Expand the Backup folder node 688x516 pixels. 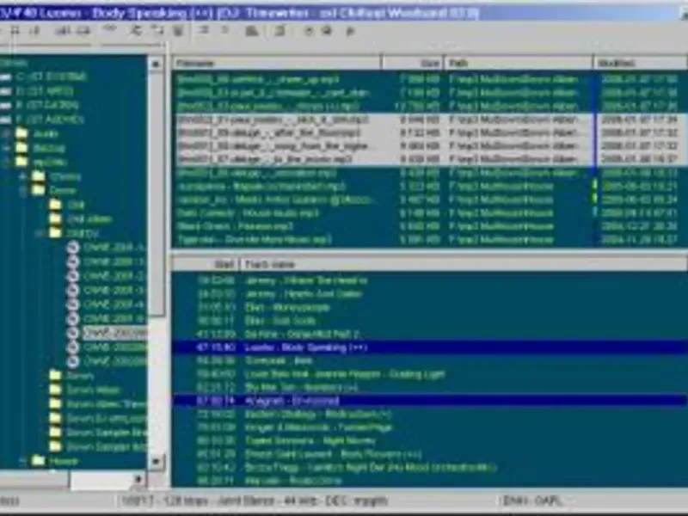click(7, 148)
